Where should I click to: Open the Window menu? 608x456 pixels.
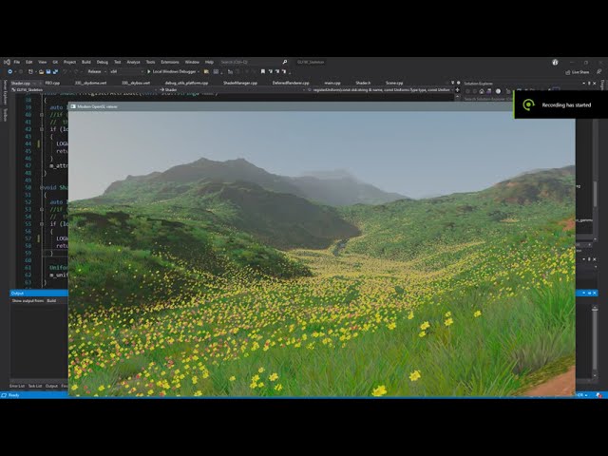pos(192,62)
